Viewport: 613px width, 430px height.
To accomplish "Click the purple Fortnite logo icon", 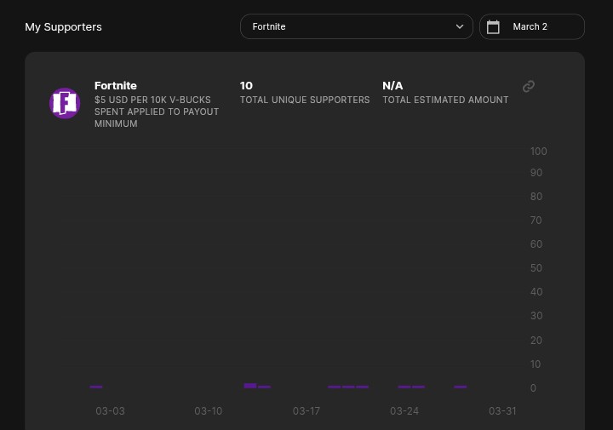I will [x=65, y=103].
